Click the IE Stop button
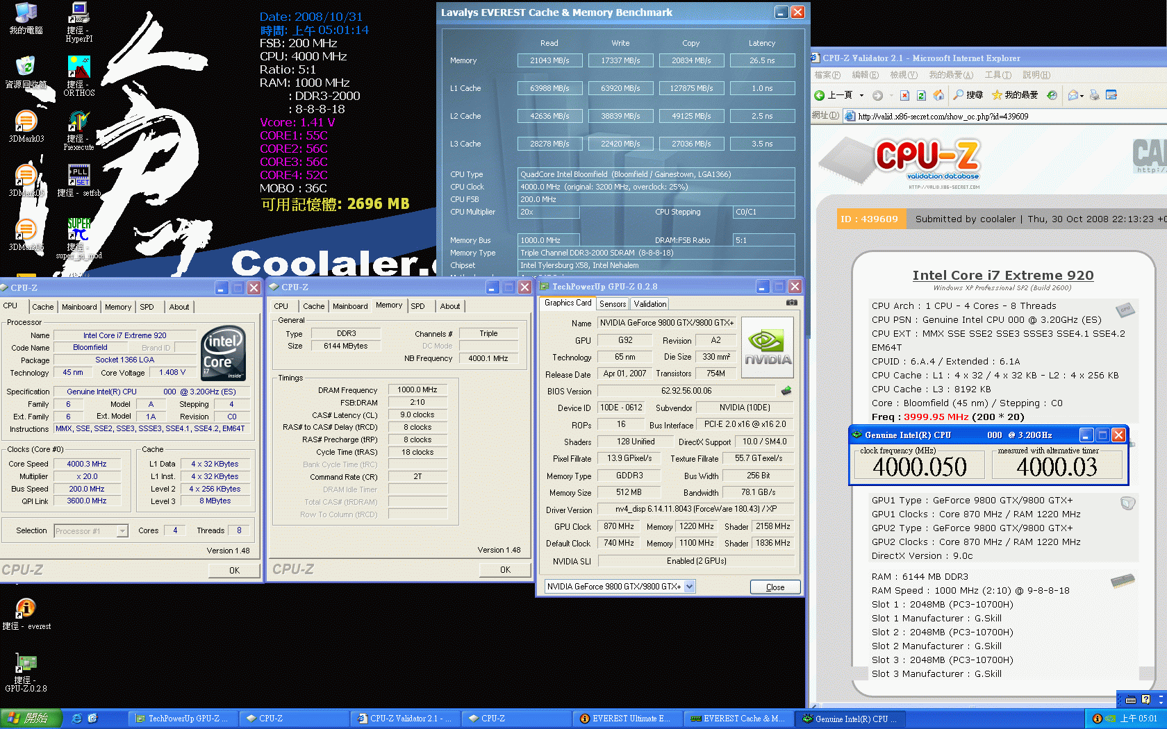 coord(904,95)
